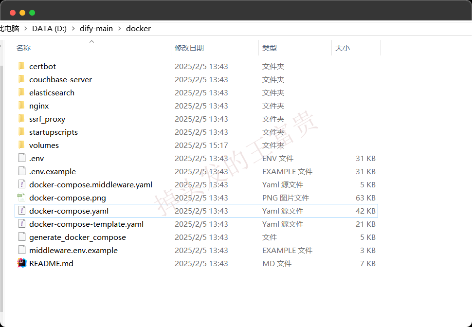472x327 pixels.
Task: Click the ssrf_proxy folder icon
Action: click(x=21, y=119)
